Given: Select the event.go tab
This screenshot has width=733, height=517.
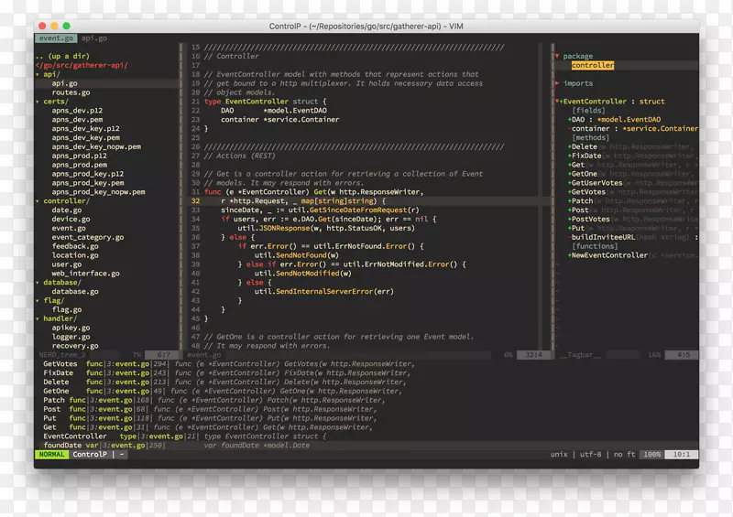Looking at the screenshot, I should click(56, 38).
